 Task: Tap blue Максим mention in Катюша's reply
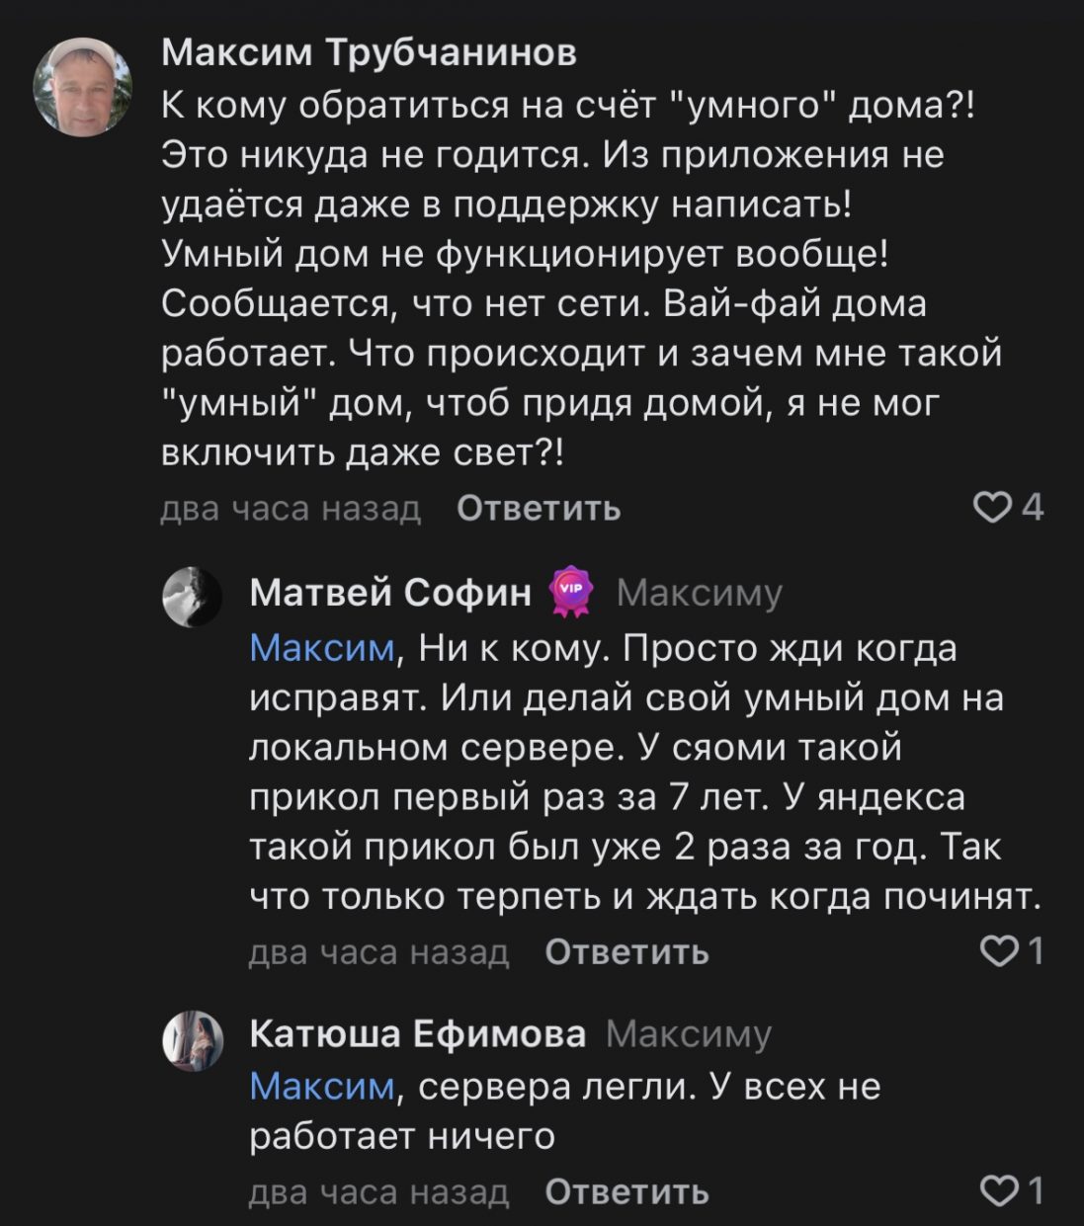(x=322, y=1087)
